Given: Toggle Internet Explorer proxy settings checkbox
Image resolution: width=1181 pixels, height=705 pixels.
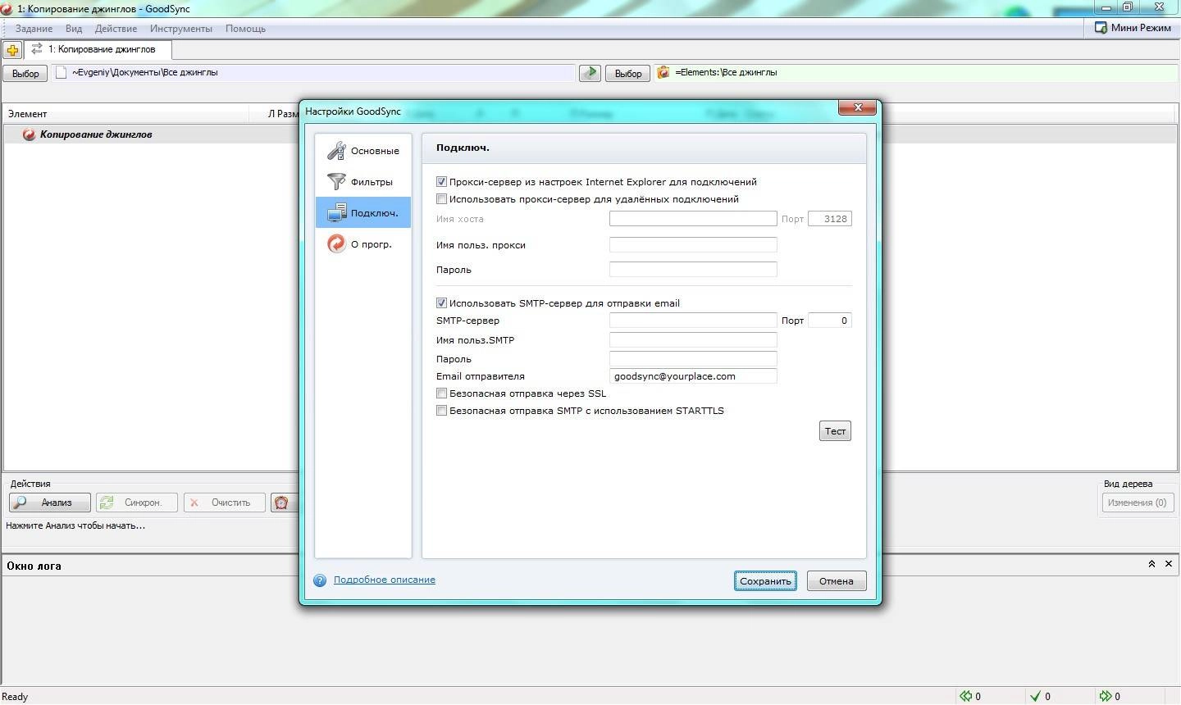Looking at the screenshot, I should [x=441, y=182].
